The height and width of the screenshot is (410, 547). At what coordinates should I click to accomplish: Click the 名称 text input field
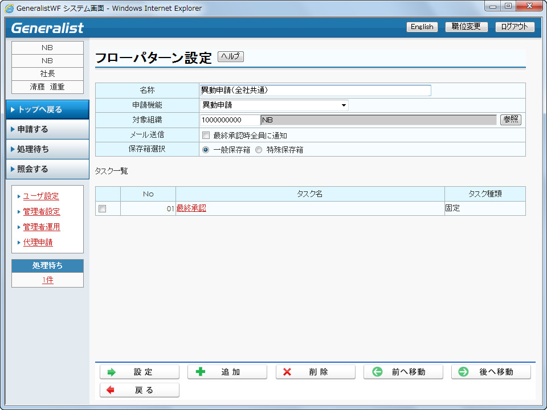pos(315,90)
